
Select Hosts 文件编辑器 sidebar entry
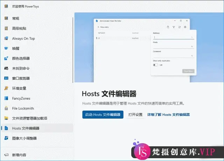[37, 128]
